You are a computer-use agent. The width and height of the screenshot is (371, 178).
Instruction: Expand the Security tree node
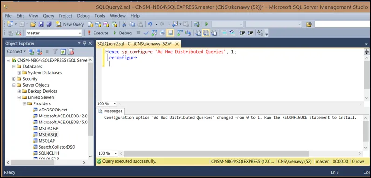13,79
